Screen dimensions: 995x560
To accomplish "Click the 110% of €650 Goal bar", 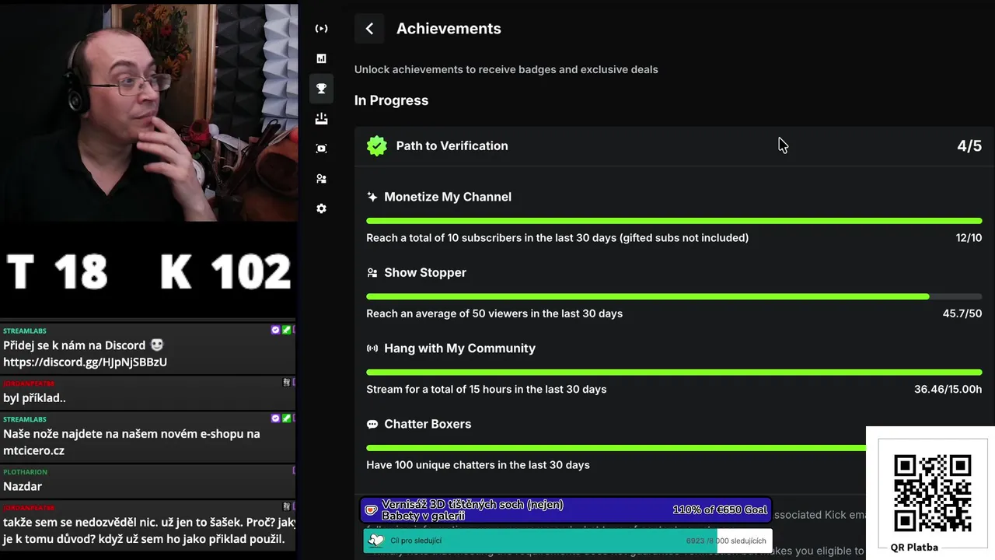I will (x=567, y=510).
